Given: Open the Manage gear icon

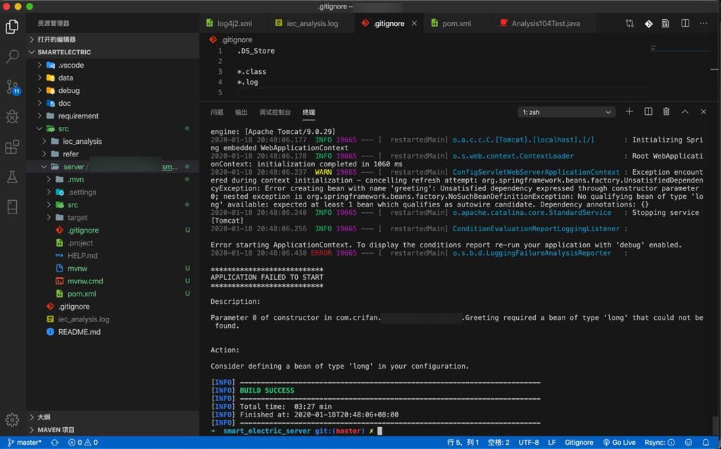Looking at the screenshot, I should tap(12, 420).
